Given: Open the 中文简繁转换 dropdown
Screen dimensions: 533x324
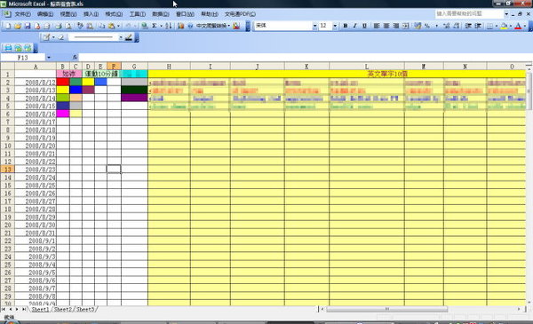Looking at the screenshot, I should 213,26.
